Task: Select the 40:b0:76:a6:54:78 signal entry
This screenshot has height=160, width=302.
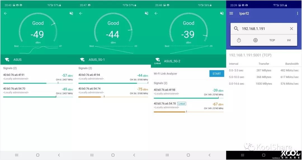Action: coord(188,107)
